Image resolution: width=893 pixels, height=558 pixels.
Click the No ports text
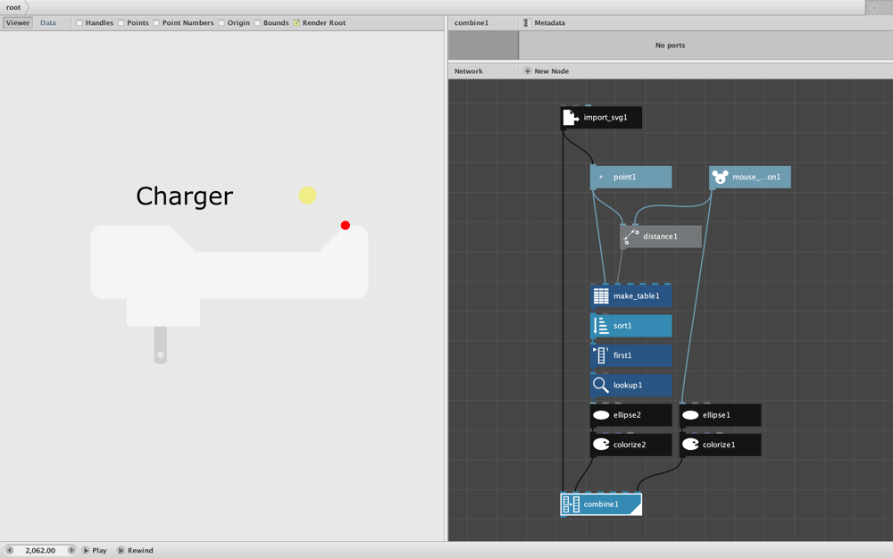670,45
